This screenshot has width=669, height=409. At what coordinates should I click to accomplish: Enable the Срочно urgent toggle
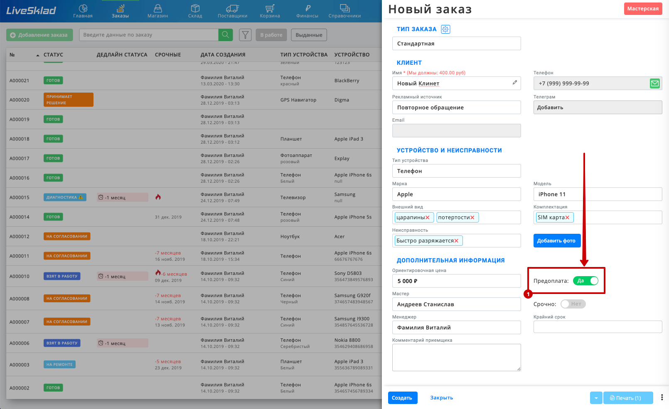(573, 304)
